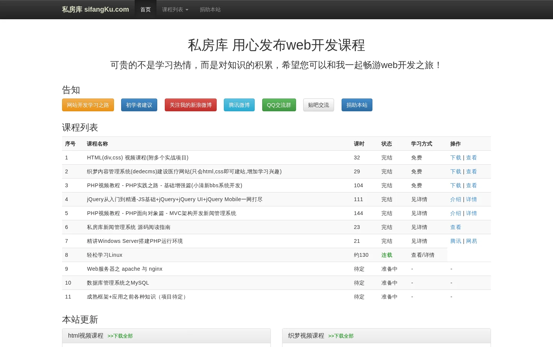Click 查看 for the HTML(div,css) course
The width and height of the screenshot is (553, 347).
[471, 158]
